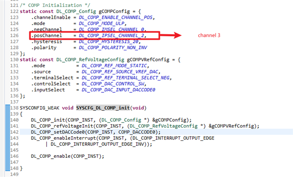Click DL_COMP_ENABLE_CHANNEL_POS value
293x177 pixels.
116,17
